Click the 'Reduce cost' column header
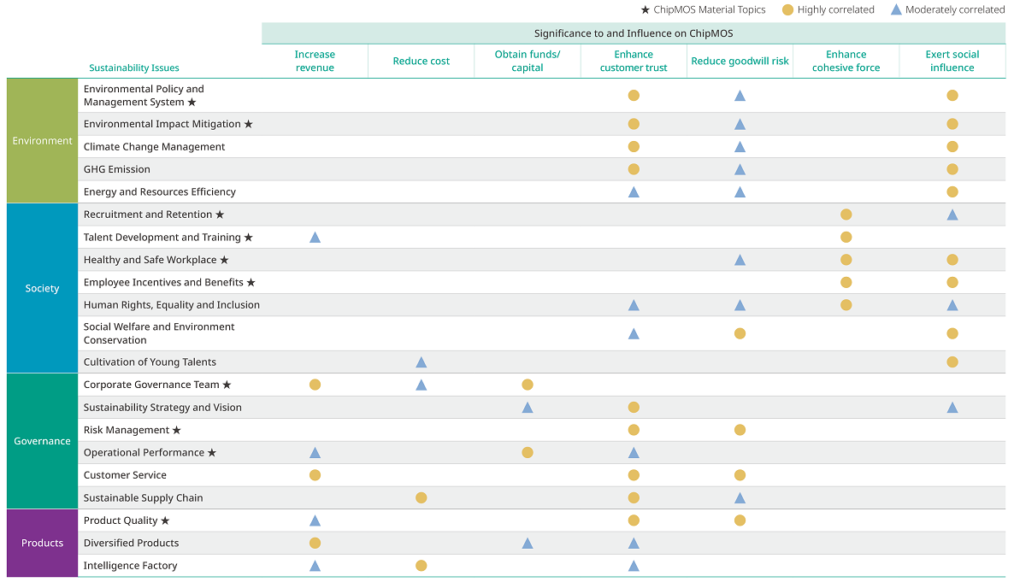 421,61
